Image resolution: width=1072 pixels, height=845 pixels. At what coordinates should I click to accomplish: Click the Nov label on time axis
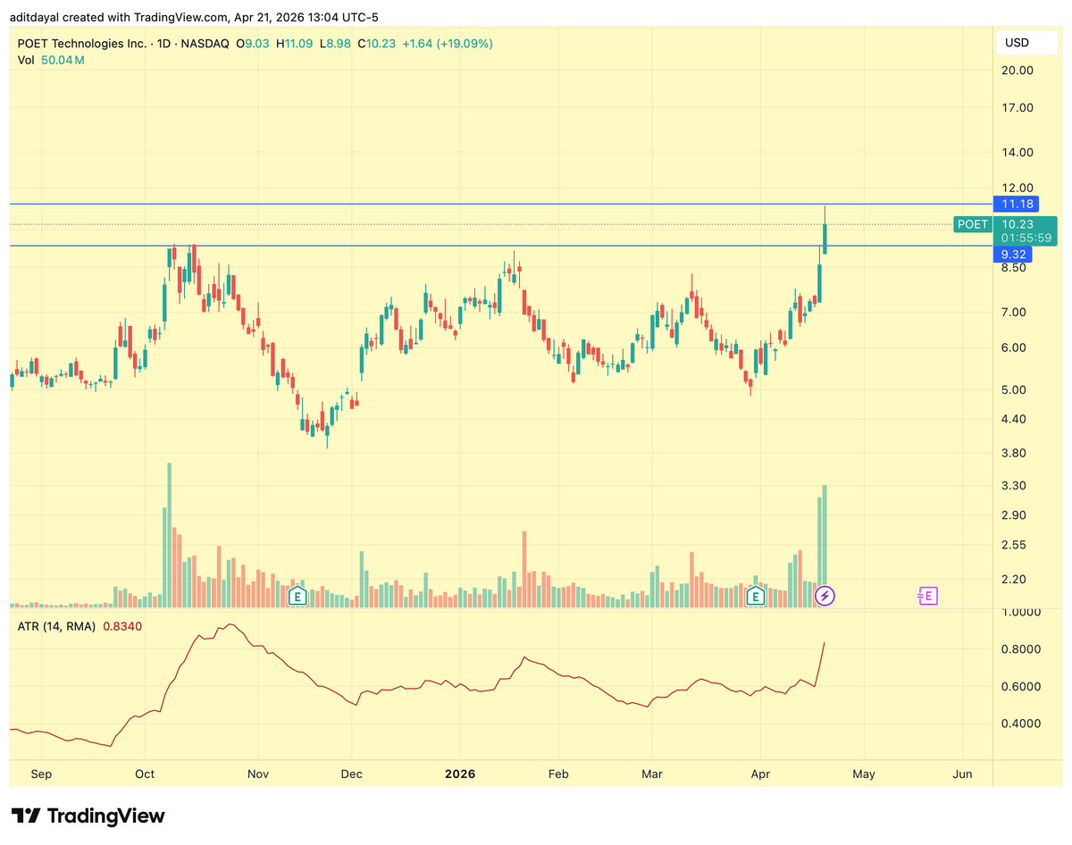click(257, 774)
